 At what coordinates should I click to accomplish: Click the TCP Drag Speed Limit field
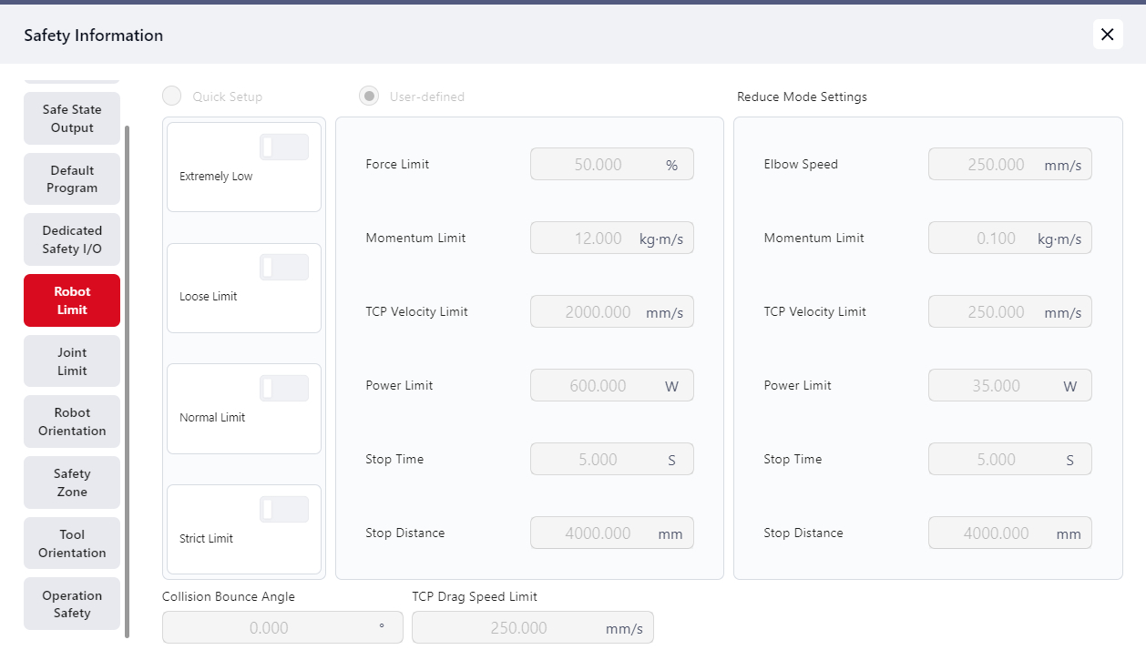click(519, 628)
